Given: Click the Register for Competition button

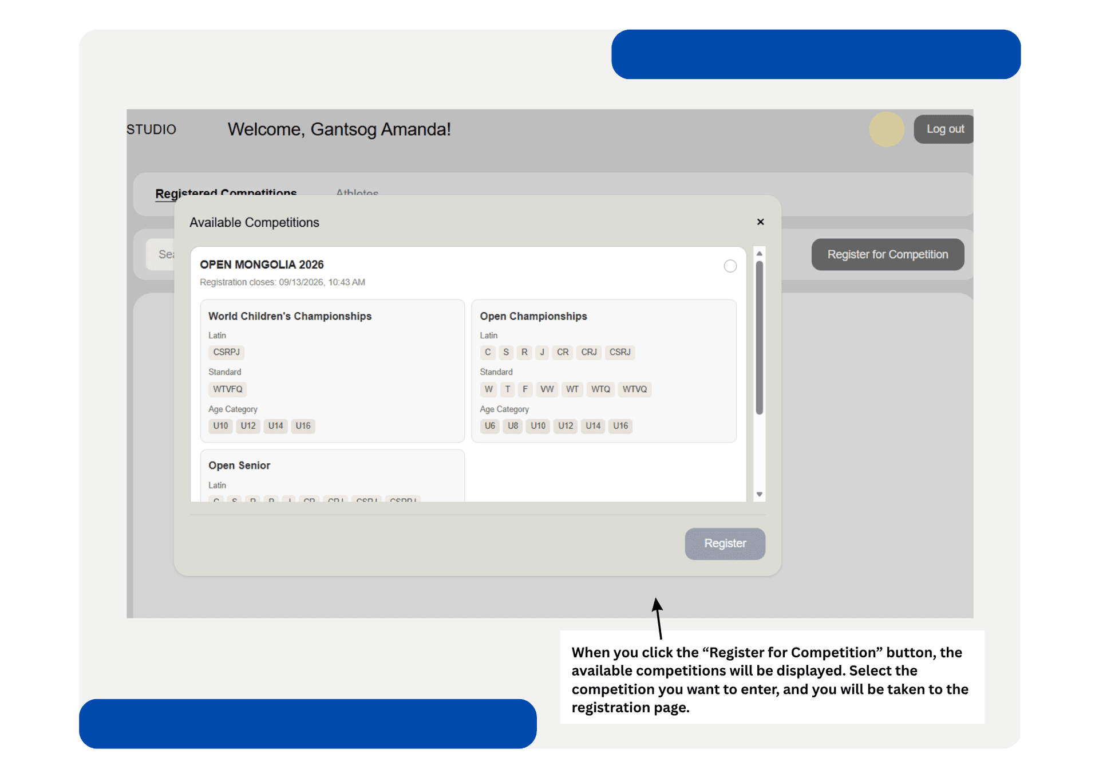Looking at the screenshot, I should (887, 255).
